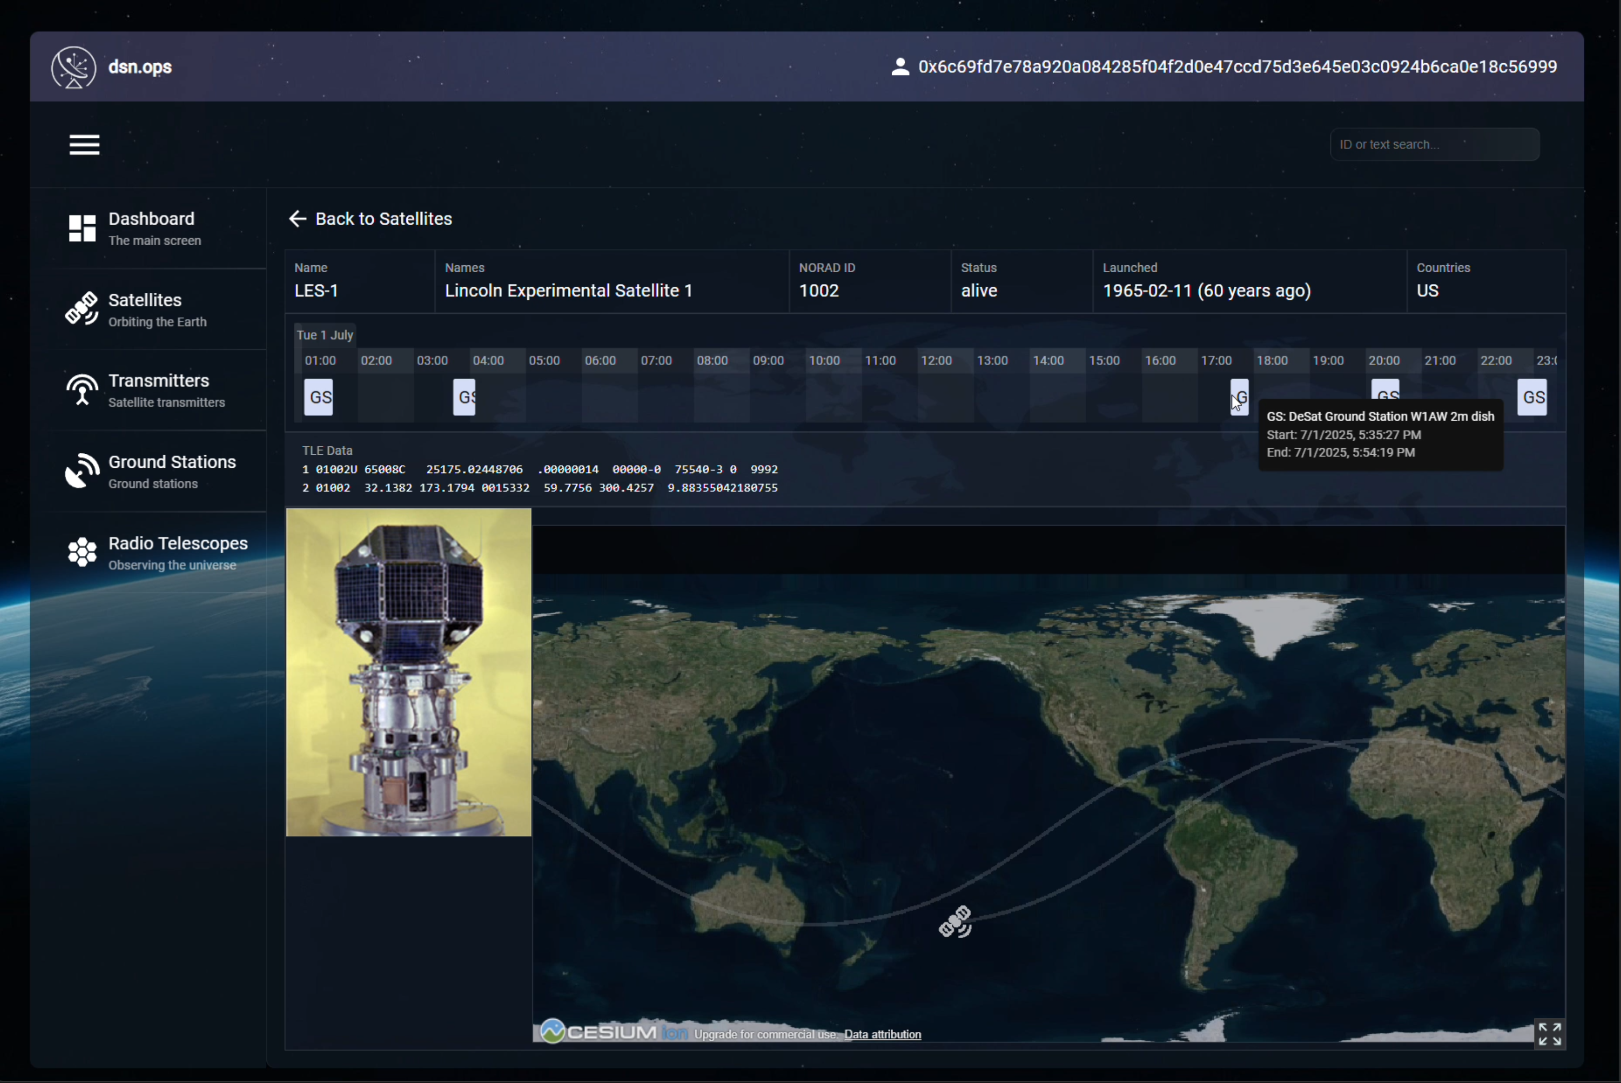Click the first TLE data line

click(x=540, y=470)
